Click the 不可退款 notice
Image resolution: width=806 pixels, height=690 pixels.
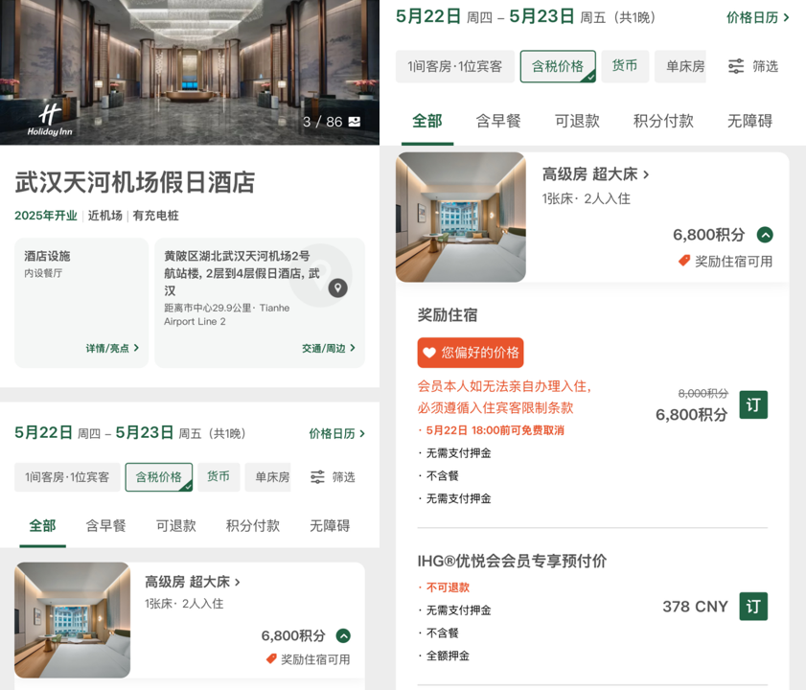448,587
